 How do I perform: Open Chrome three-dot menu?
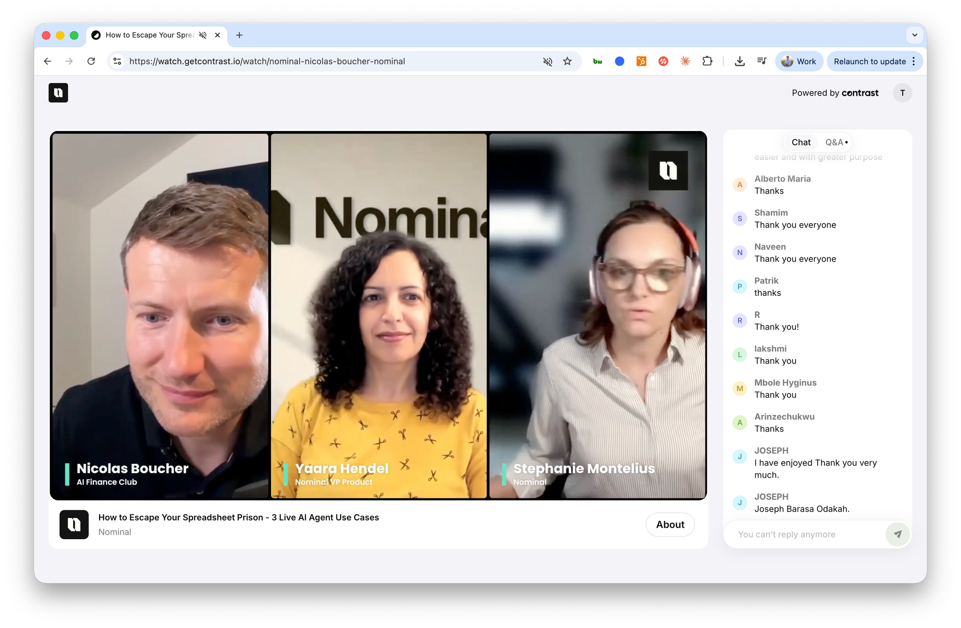tap(914, 61)
